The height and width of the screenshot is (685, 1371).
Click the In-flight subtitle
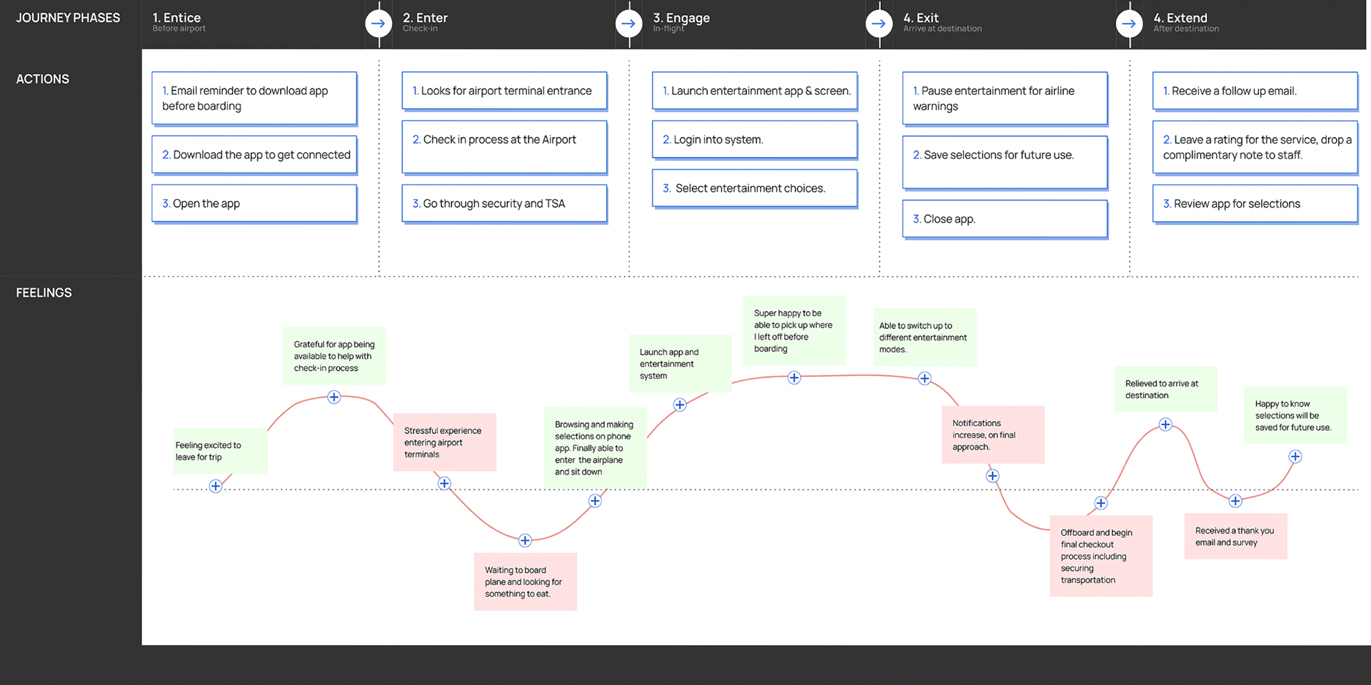tap(668, 29)
